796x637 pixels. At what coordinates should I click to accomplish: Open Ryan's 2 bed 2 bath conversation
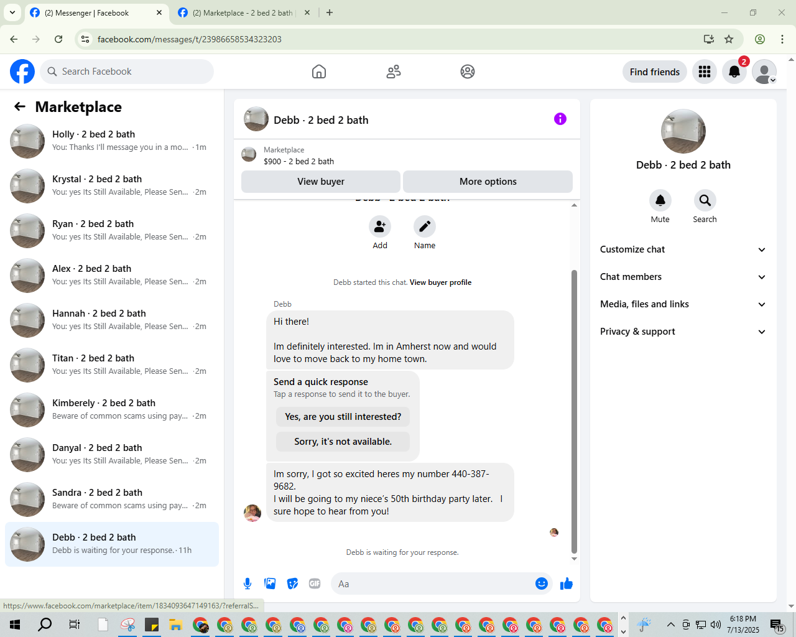click(112, 230)
